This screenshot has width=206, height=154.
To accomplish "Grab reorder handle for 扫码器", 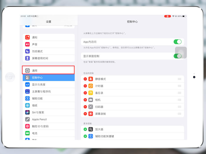I will 180,107.
